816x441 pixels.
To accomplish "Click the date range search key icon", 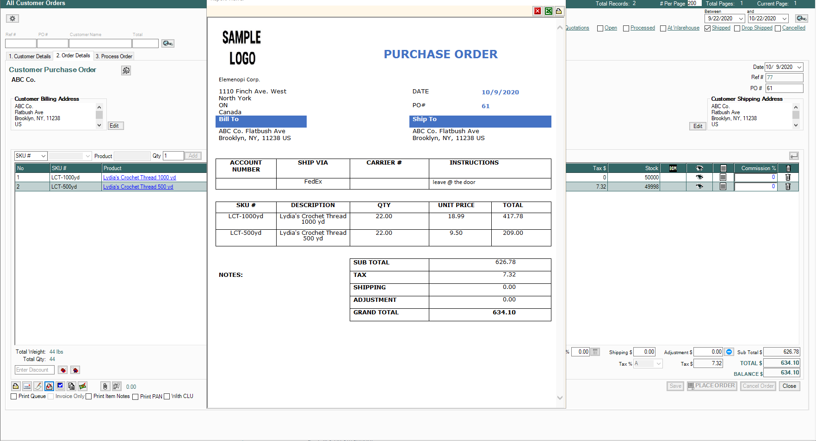I will coord(801,18).
